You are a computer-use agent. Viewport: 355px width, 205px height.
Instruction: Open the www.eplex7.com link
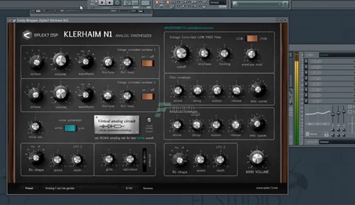coord(267,188)
